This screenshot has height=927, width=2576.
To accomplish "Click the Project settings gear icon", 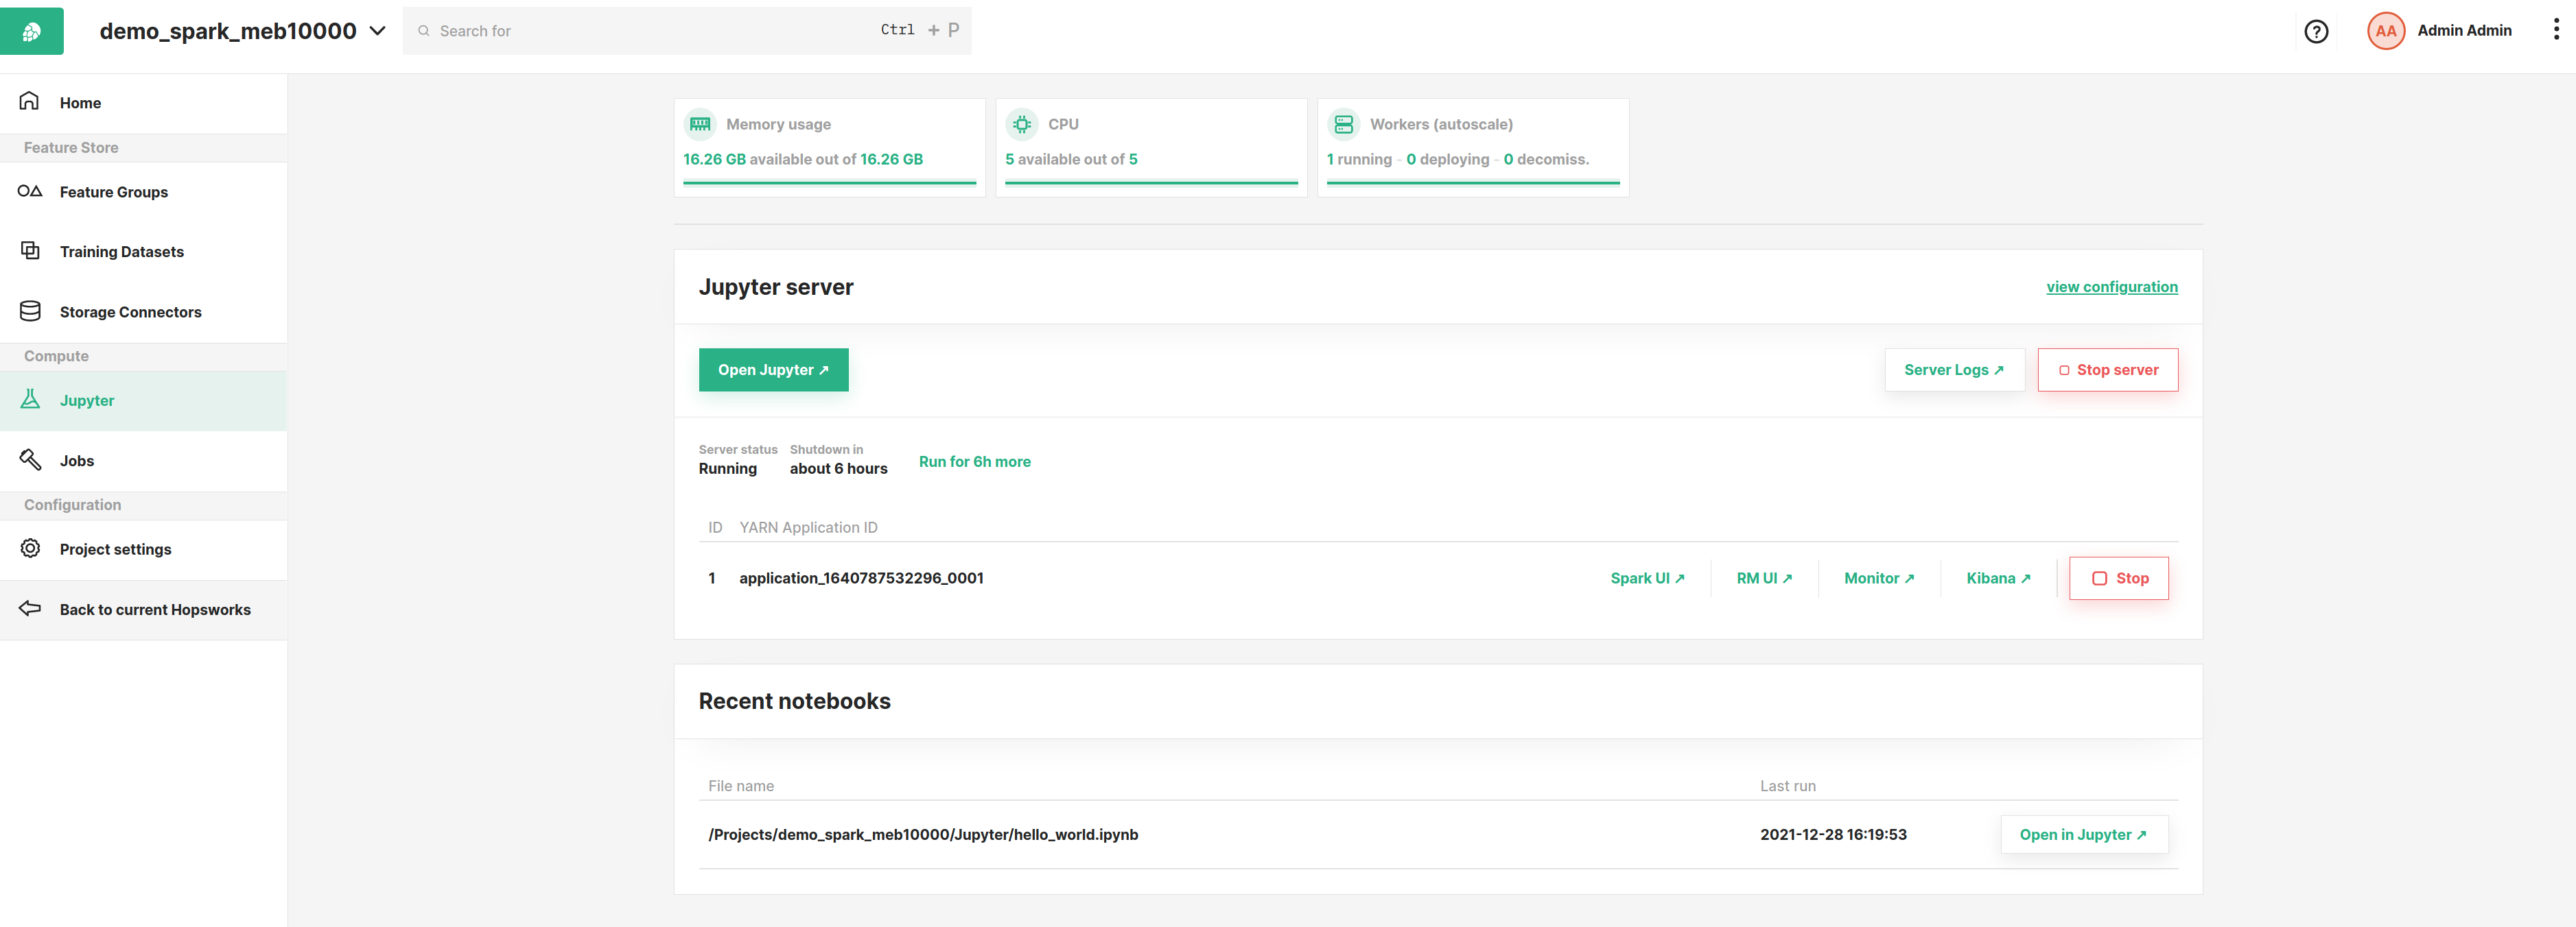I will [30, 549].
